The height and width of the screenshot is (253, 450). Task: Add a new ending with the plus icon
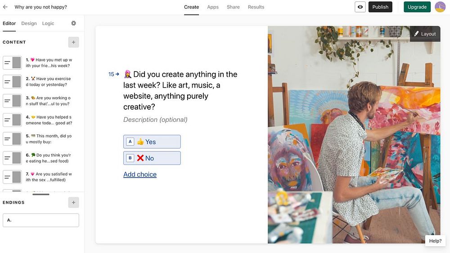tap(73, 203)
